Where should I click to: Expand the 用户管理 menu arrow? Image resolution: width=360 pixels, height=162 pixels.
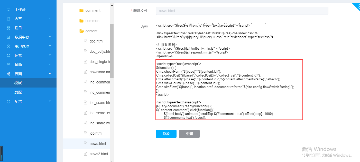[50, 46]
